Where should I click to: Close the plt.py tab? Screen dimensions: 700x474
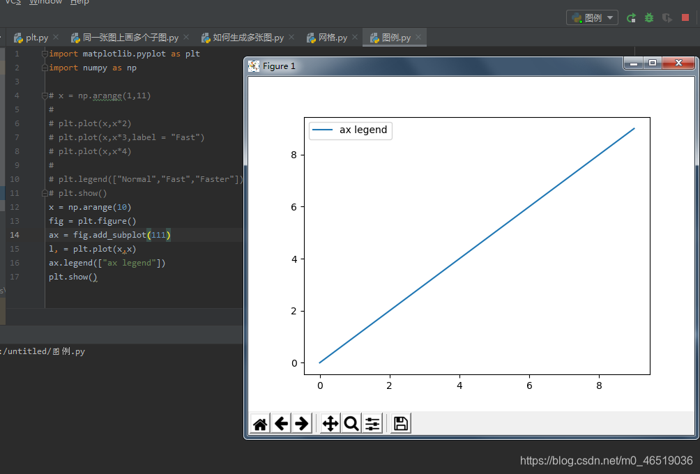56,38
